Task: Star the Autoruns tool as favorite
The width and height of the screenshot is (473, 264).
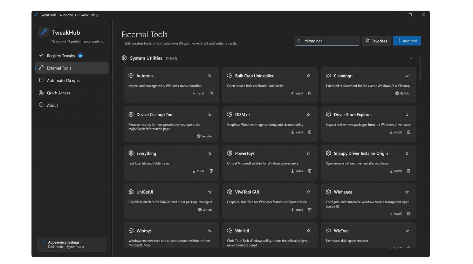Action: coord(210,76)
